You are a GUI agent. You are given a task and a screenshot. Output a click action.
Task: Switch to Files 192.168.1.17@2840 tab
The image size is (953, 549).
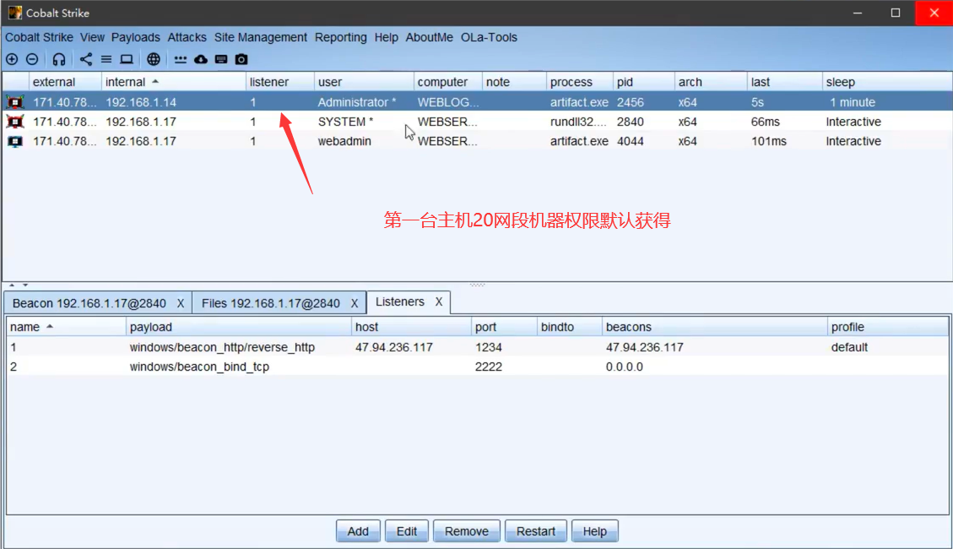coord(270,303)
